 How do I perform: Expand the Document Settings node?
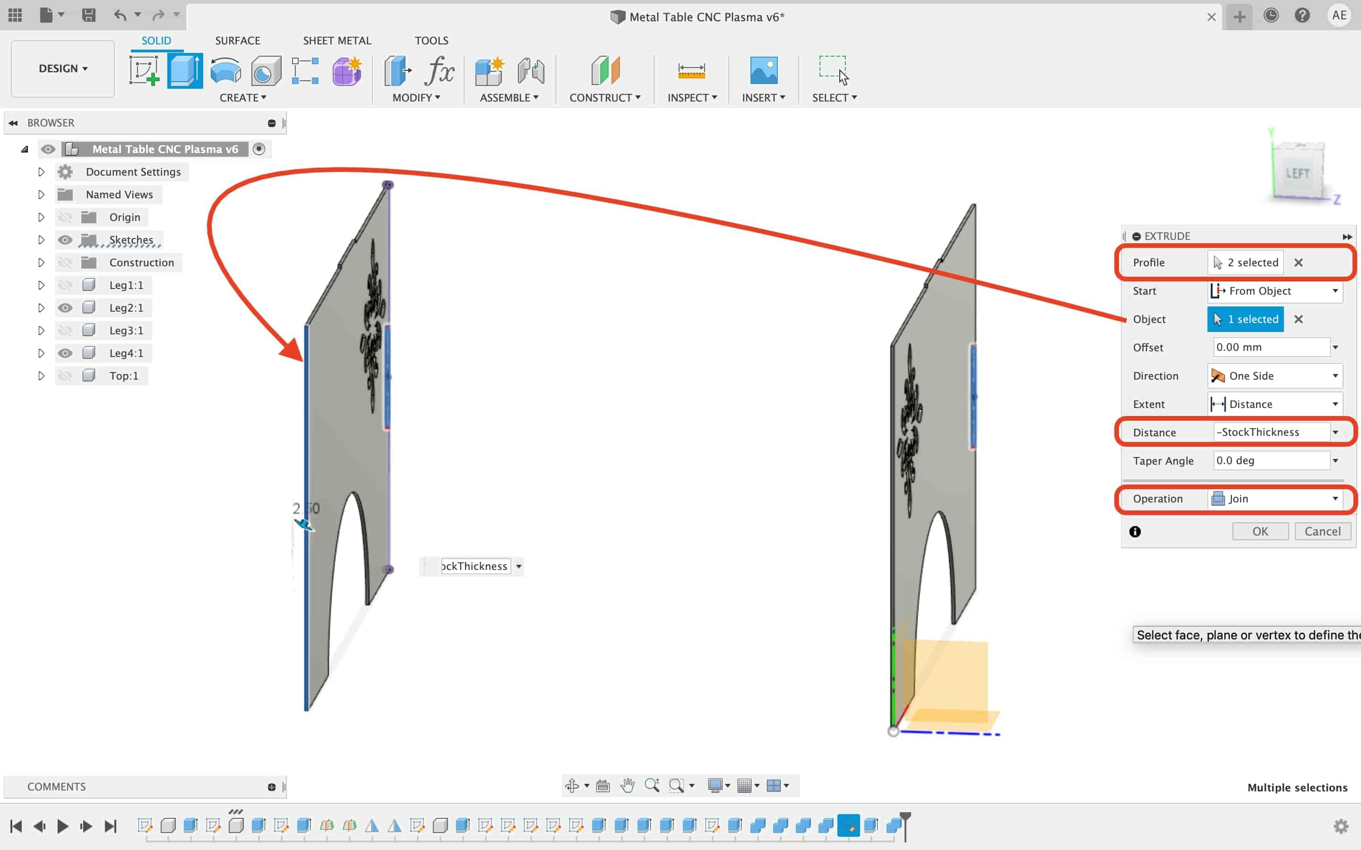(41, 172)
